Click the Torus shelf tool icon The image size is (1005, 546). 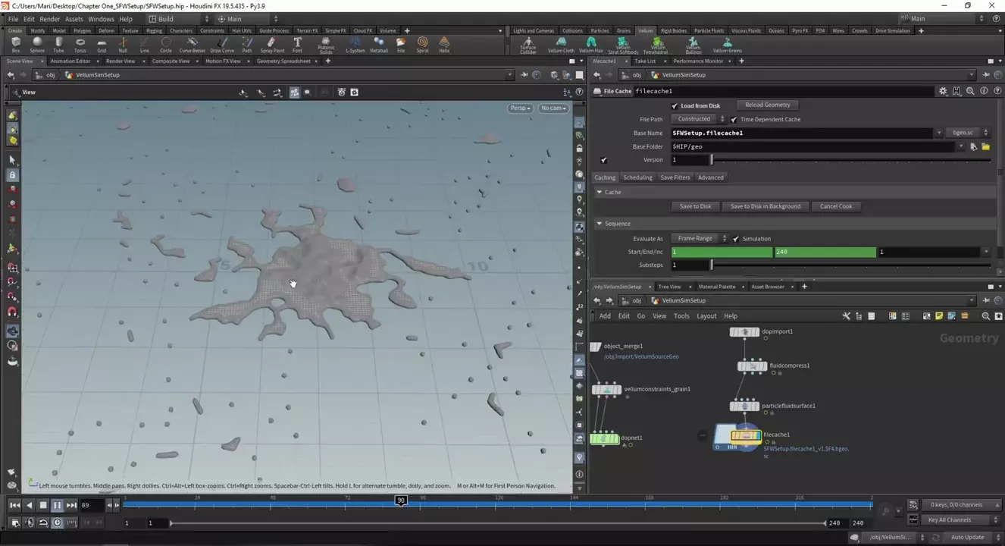tap(80, 45)
